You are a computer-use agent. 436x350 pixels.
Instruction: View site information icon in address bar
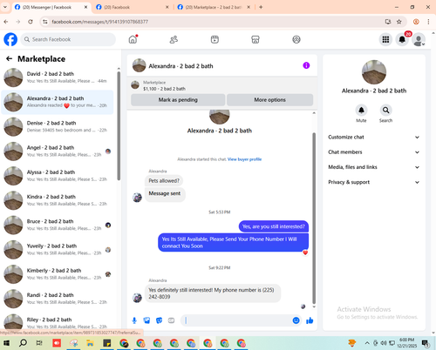pos(44,22)
